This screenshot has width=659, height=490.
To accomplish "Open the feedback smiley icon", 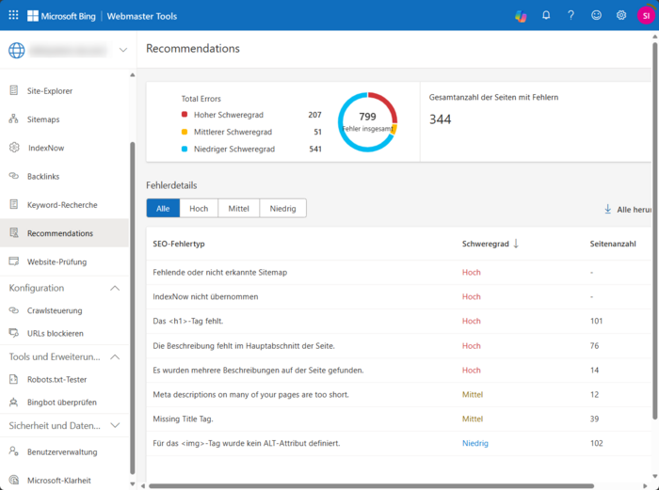I will 596,16.
